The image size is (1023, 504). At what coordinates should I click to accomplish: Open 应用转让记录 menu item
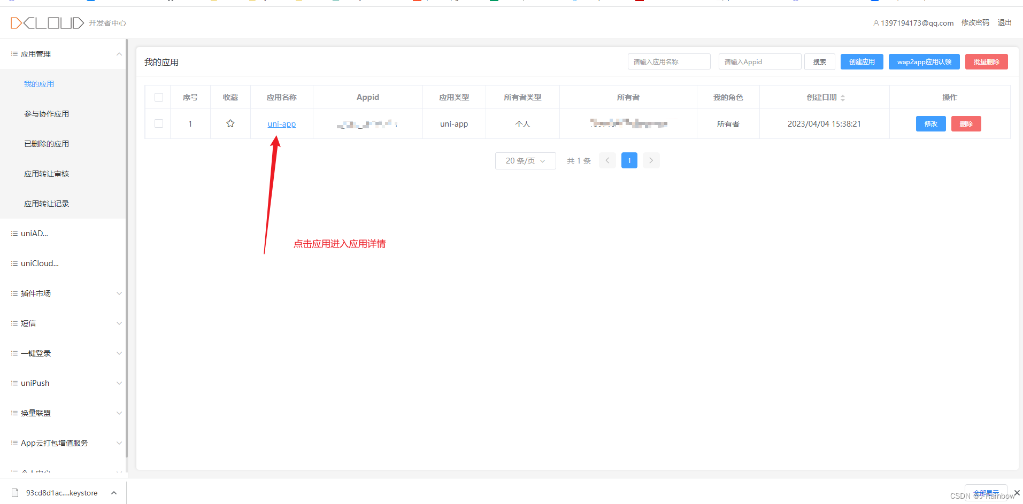(x=47, y=204)
